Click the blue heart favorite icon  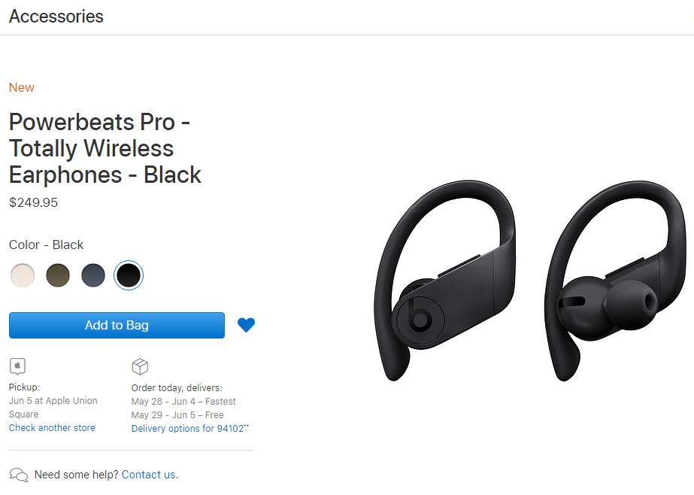pos(246,325)
